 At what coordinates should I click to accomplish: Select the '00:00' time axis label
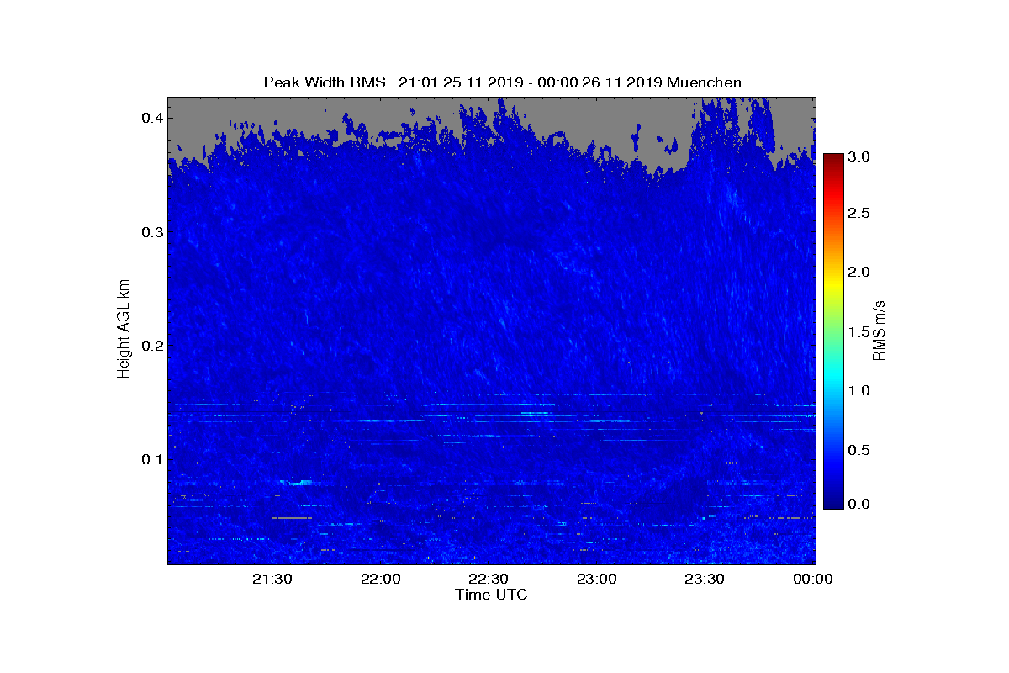[x=813, y=580]
